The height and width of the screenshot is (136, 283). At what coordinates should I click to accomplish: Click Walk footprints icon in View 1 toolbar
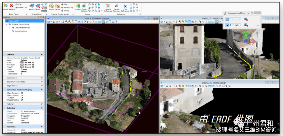pyautogui.click(x=86, y=22)
